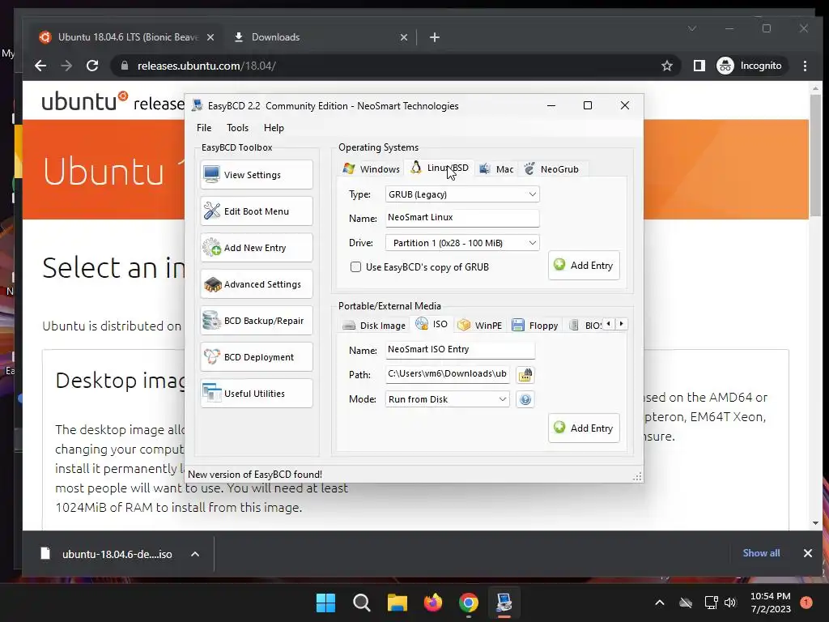Open Advanced Settings in EasyBCD
The width and height of the screenshot is (829, 622).
pos(257,284)
